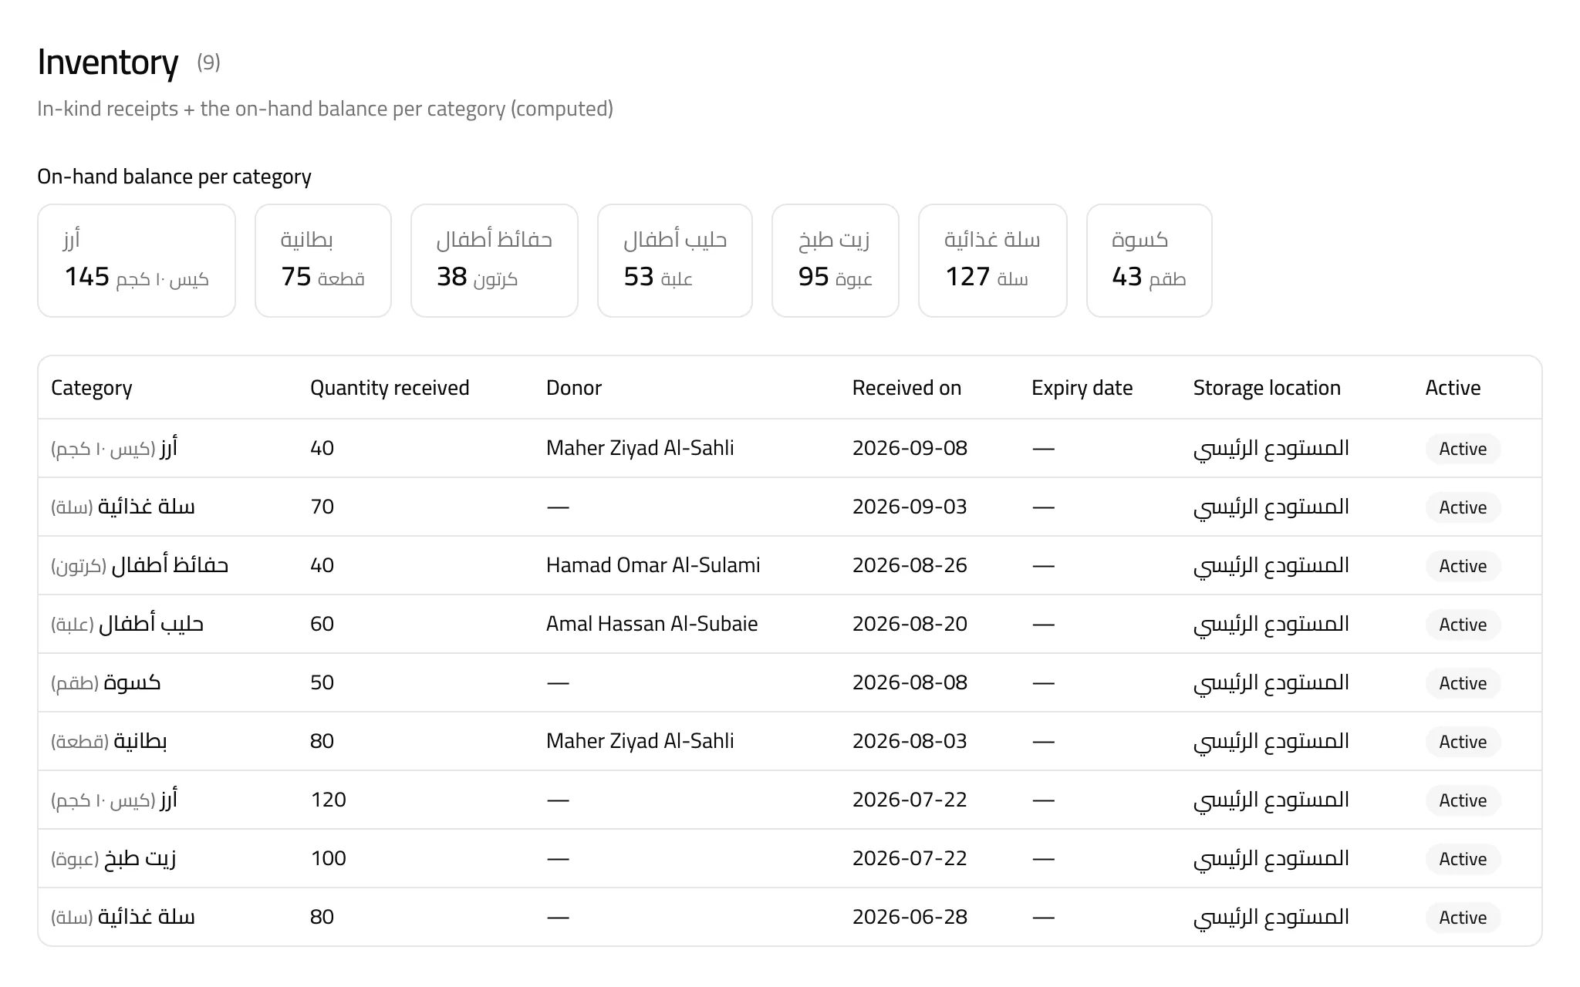Click received date 2026-08-26
This screenshot has height=987, width=1580.
pos(910,565)
